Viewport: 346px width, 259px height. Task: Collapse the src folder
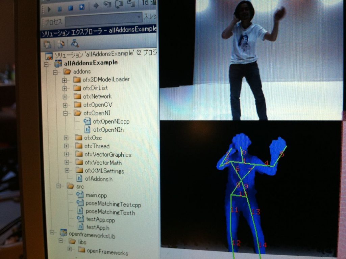[x=58, y=186]
